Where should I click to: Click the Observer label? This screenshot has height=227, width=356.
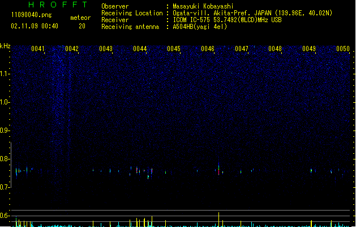115,6
